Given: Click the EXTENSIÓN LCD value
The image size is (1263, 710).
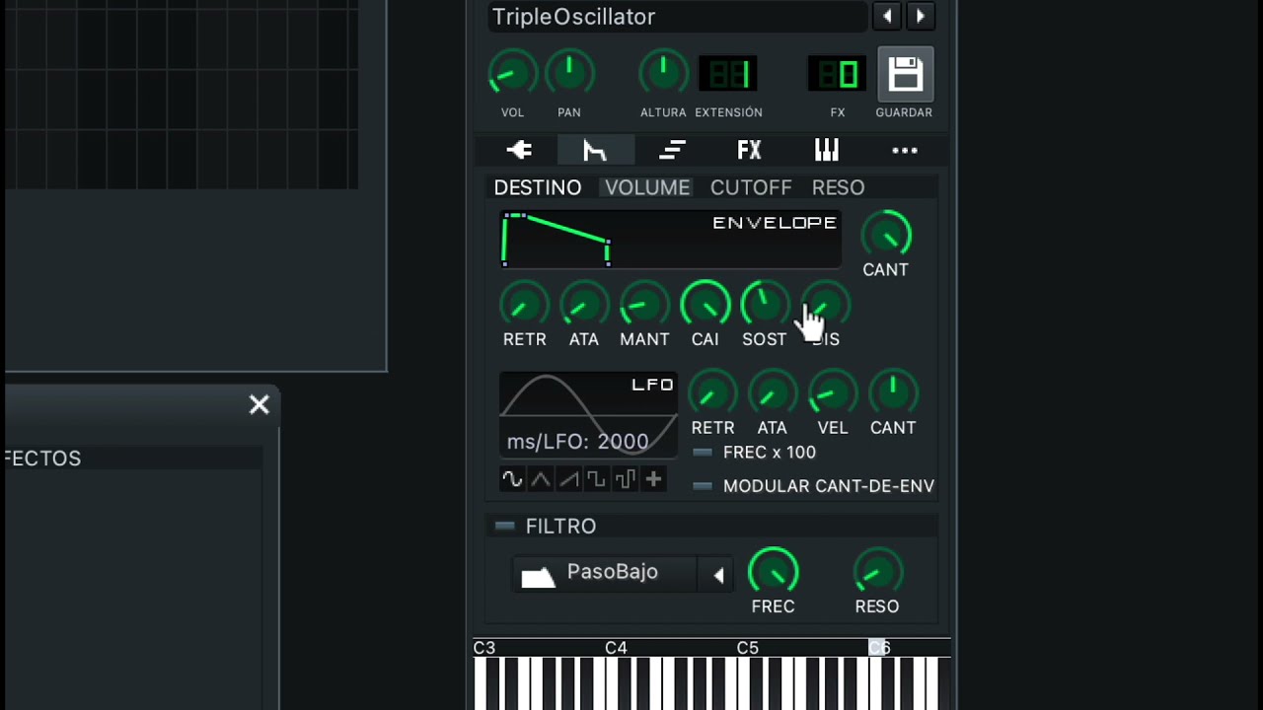Looking at the screenshot, I should point(728,74).
